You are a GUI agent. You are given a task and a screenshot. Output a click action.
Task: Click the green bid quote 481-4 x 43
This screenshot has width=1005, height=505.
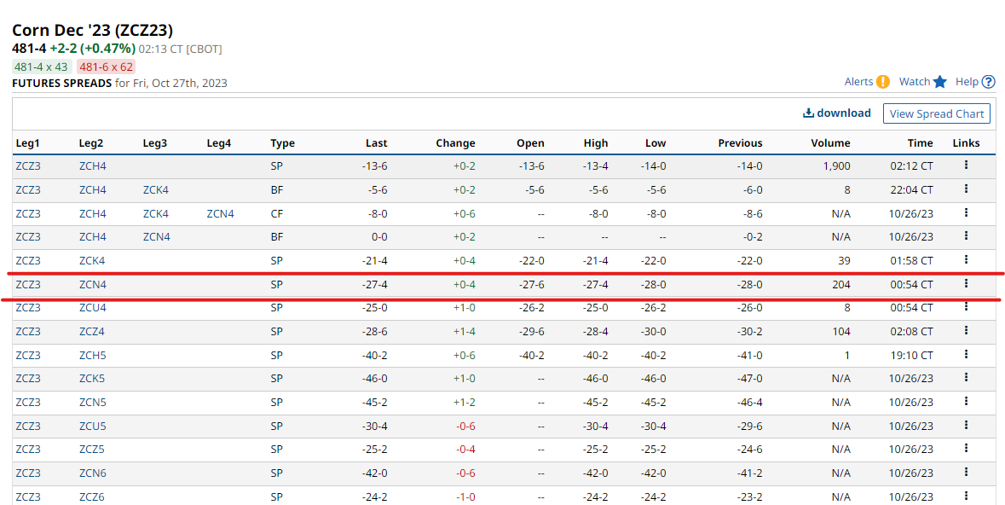tap(41, 67)
